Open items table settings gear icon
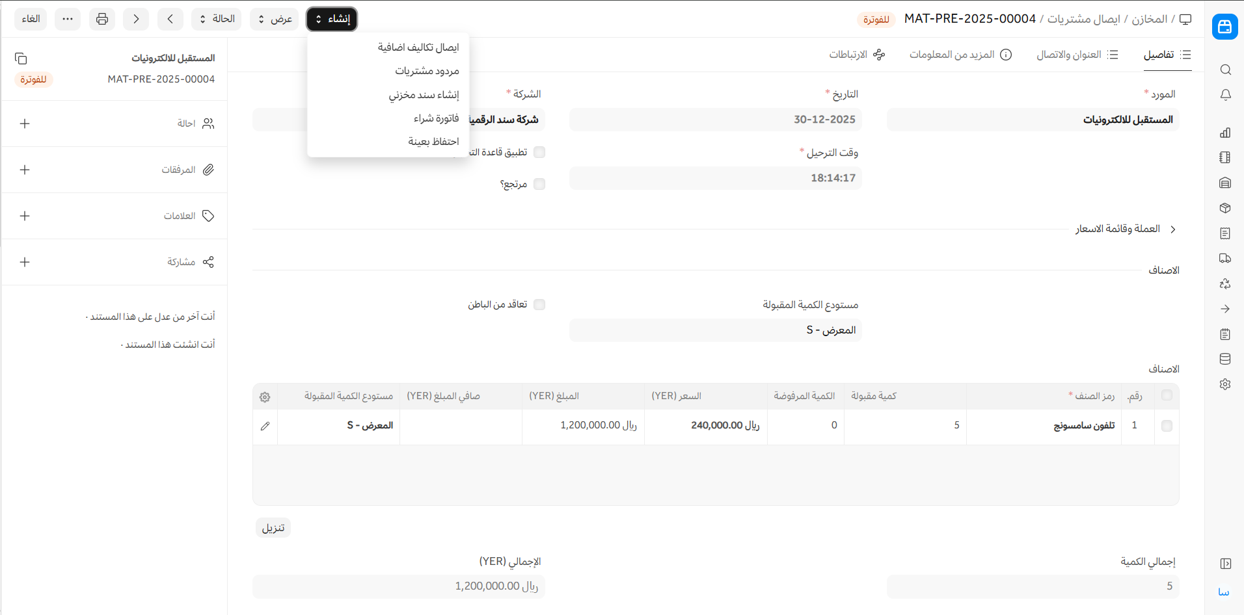This screenshot has width=1244, height=615. pos(265,397)
